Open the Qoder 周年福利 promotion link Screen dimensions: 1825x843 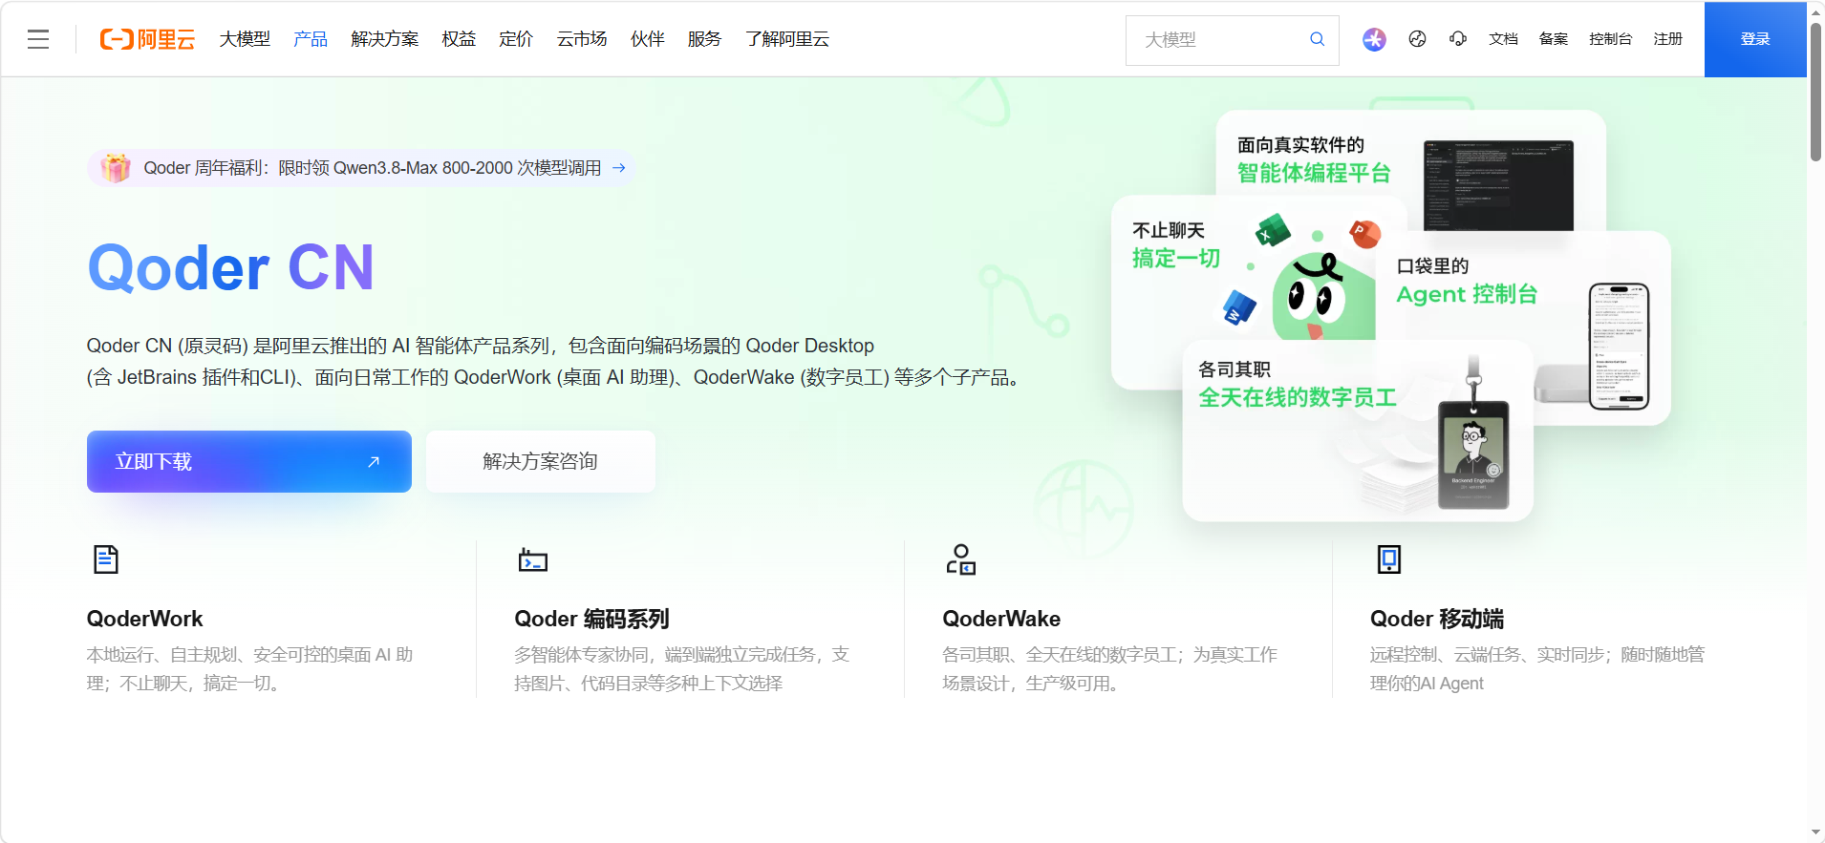[x=361, y=168]
